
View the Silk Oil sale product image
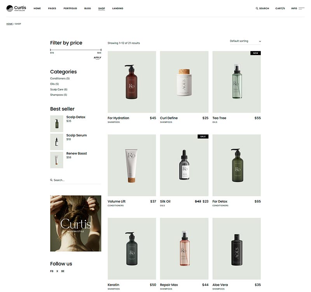[184, 165]
